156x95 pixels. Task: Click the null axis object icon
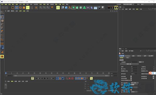(x=63, y=8)
